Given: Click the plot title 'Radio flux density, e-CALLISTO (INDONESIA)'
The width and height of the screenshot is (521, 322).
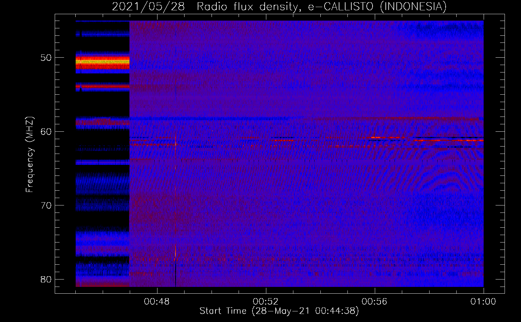Looking at the screenshot, I should coord(321,6).
